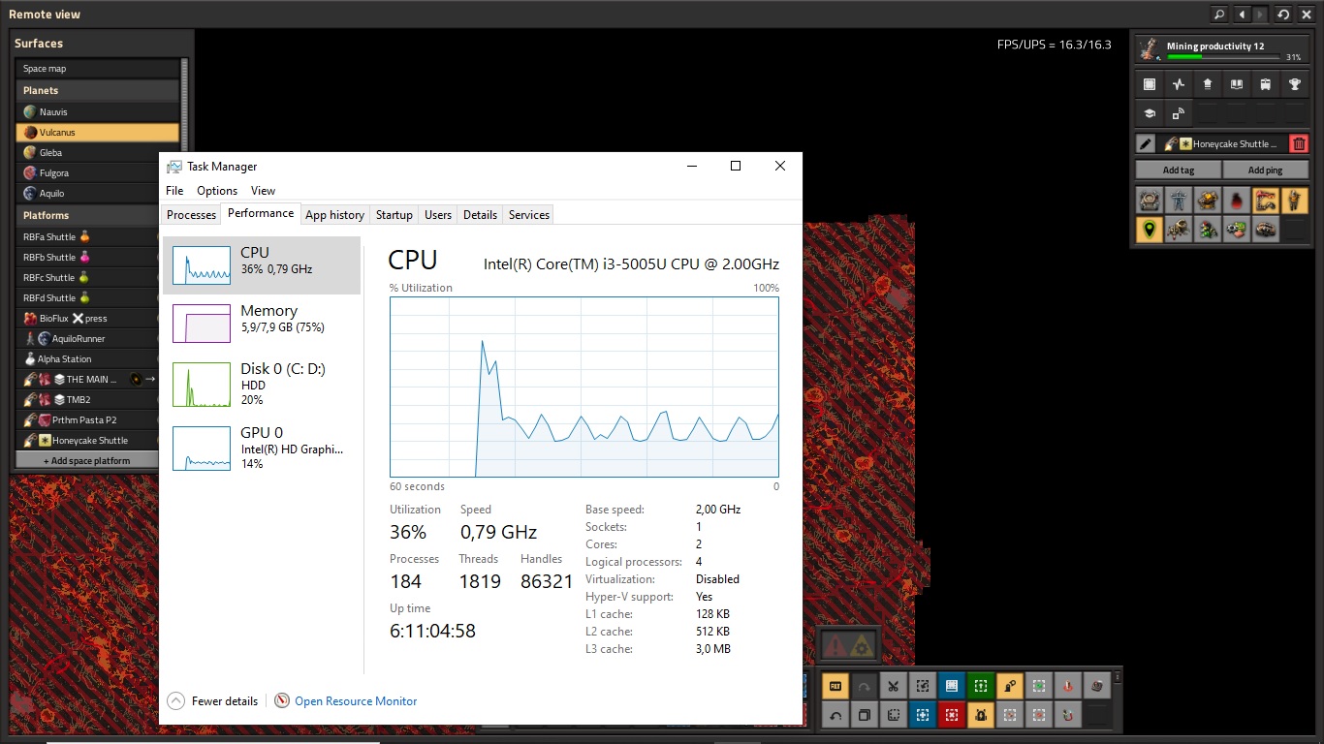Viewport: 1324px width, 744px height.
Task: Open the tips and tricks graduation cap icon
Action: click(x=1150, y=113)
